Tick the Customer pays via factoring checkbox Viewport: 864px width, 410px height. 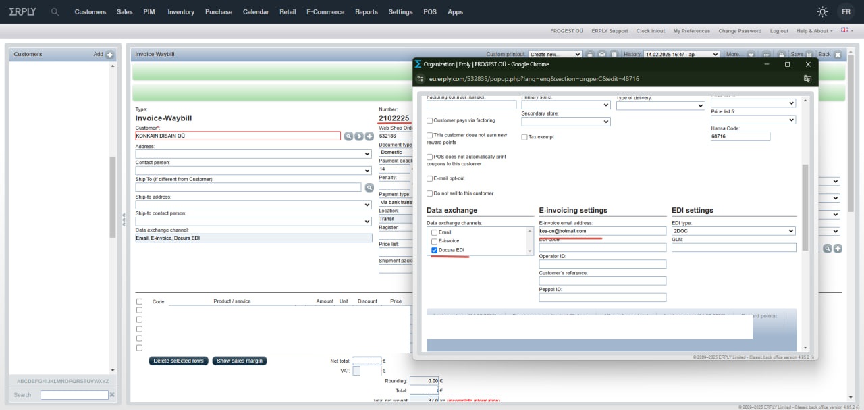(x=430, y=120)
